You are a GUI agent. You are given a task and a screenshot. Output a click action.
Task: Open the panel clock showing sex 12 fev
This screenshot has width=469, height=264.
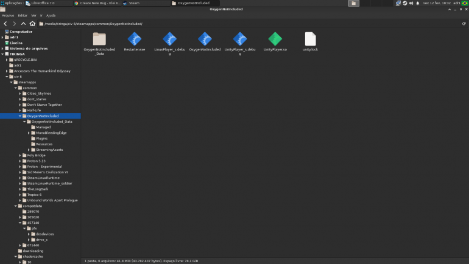pyautogui.click(x=437, y=3)
